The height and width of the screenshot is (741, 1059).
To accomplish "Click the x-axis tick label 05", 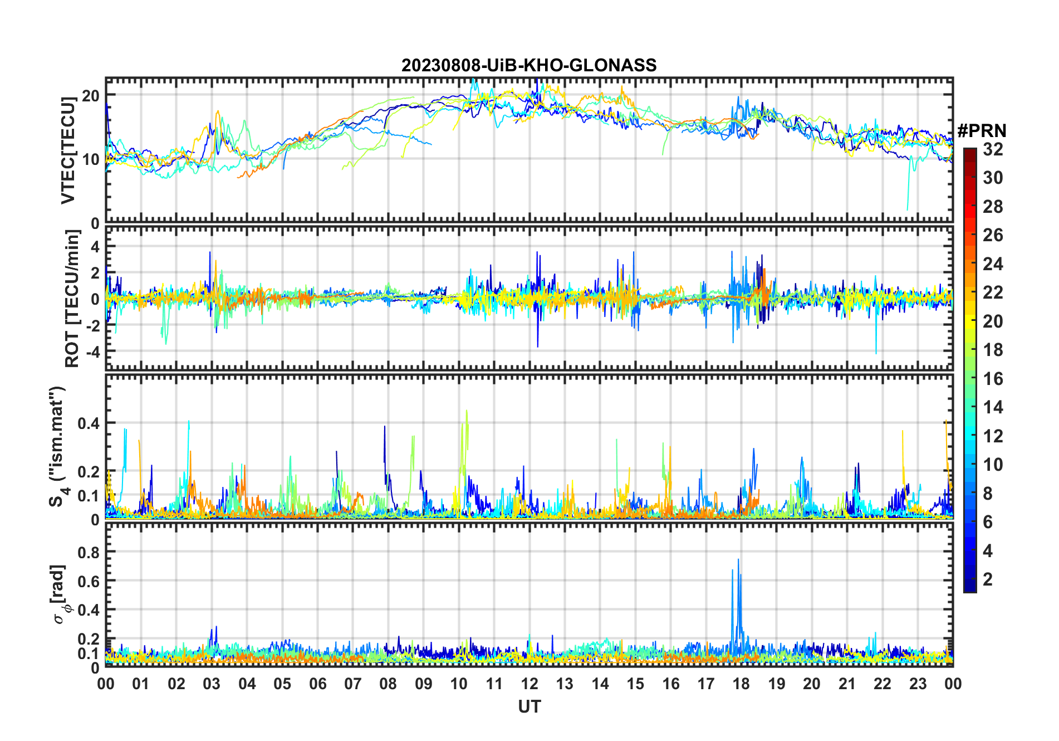I will (282, 684).
